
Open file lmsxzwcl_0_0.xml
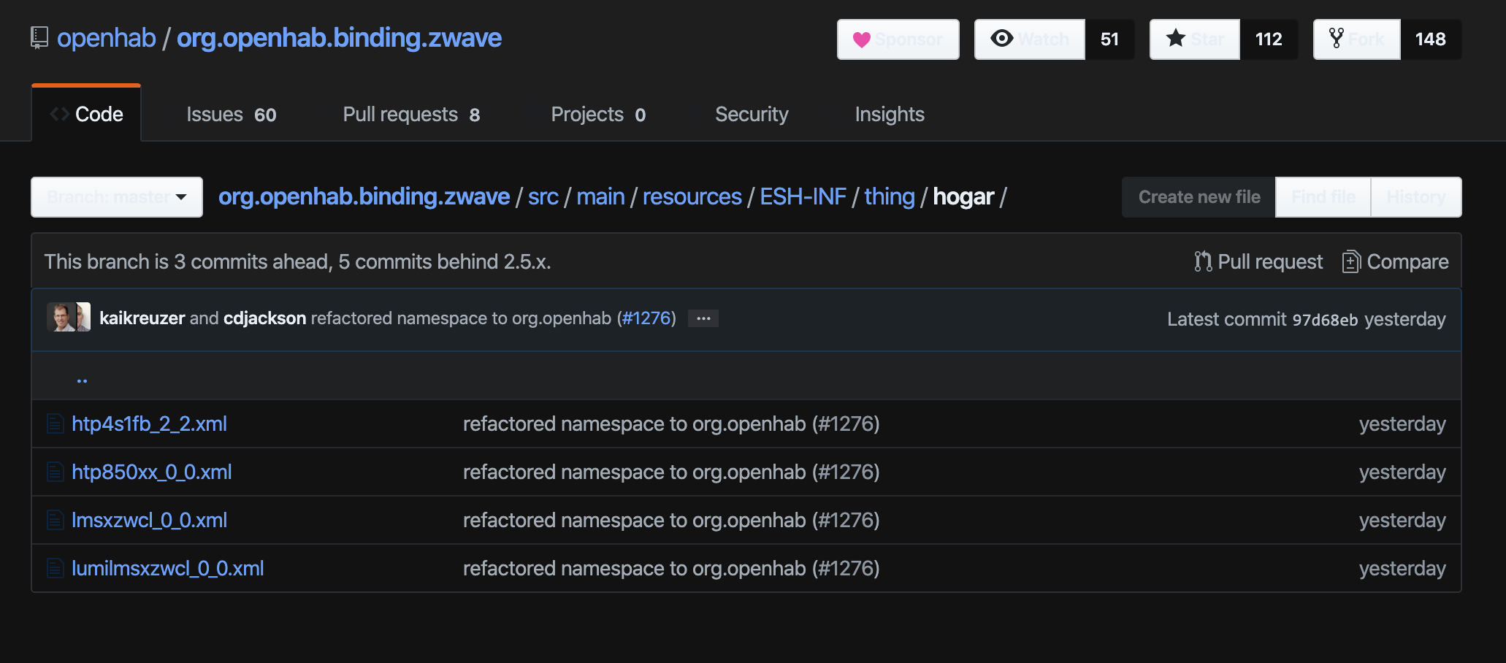149,520
